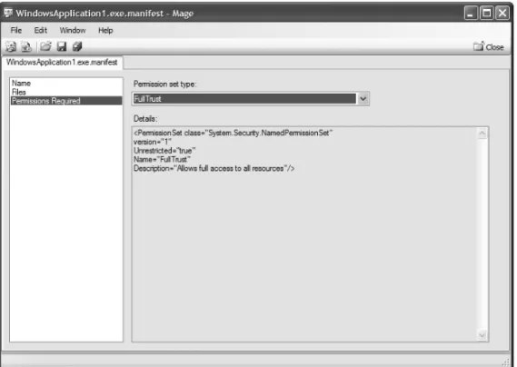The image size is (517, 367).
Task: Select the WindowsApplication1.exe.manifest tab
Action: click(x=62, y=63)
